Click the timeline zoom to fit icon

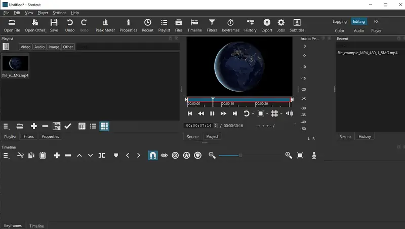(x=300, y=156)
